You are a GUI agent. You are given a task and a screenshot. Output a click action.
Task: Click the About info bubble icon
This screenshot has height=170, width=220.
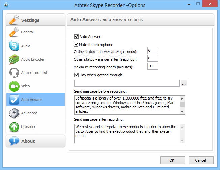14,141
